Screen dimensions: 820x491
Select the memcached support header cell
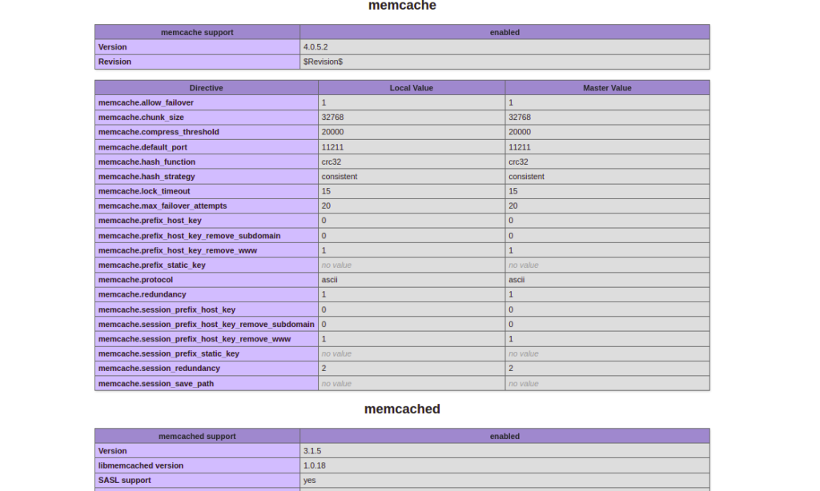pyautogui.click(x=197, y=436)
